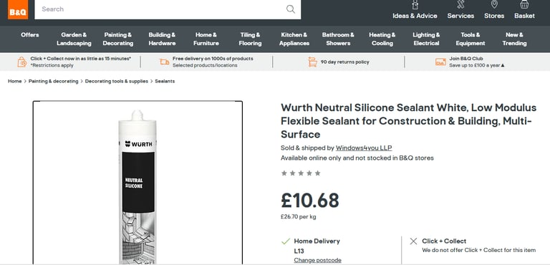Click the Join B&Q Club card icon
This screenshot has width=550, height=265.
(440, 62)
